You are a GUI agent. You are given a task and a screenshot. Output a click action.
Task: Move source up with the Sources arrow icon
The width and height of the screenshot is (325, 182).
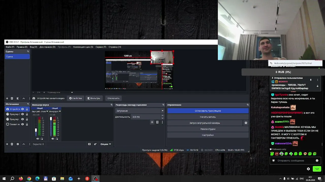tap(24, 144)
